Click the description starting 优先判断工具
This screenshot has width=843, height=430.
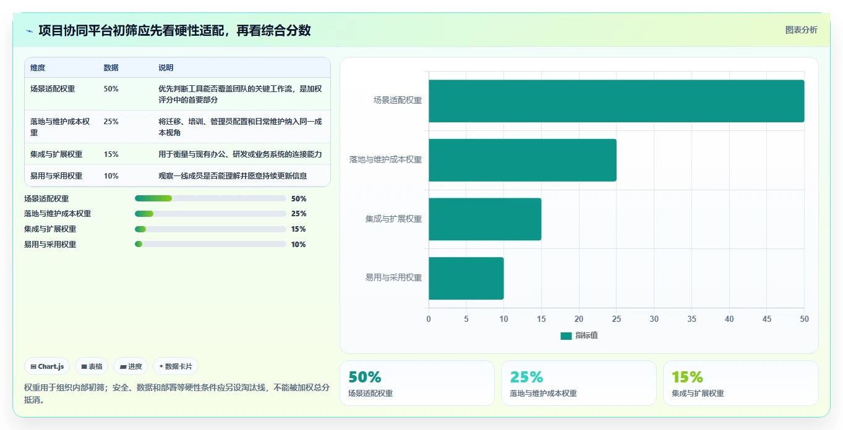pyautogui.click(x=240, y=94)
